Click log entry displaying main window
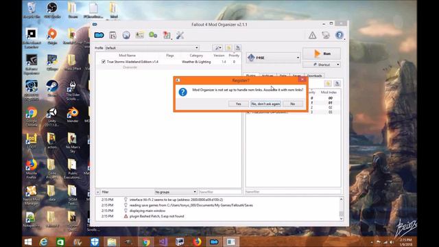This screenshot has height=247, width=439. pyautogui.click(x=147, y=211)
